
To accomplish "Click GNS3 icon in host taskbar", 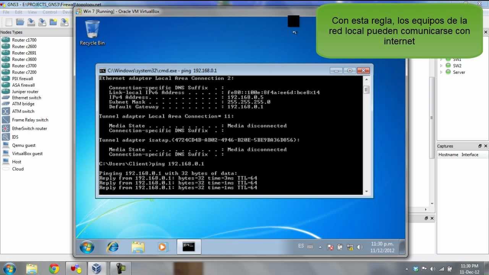I will pos(76,269).
